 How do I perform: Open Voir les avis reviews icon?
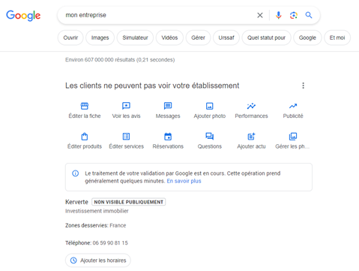pyautogui.click(x=126, y=106)
